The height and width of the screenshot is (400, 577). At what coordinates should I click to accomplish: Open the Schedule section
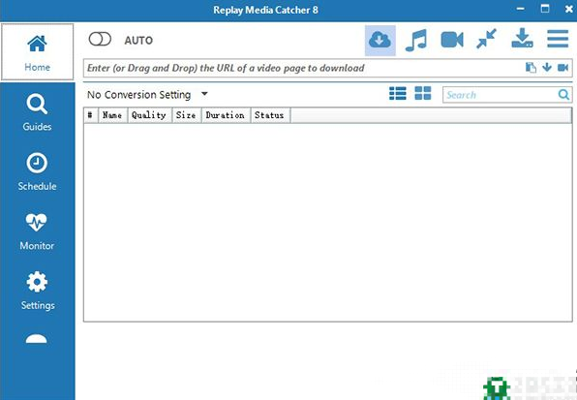[x=37, y=171]
